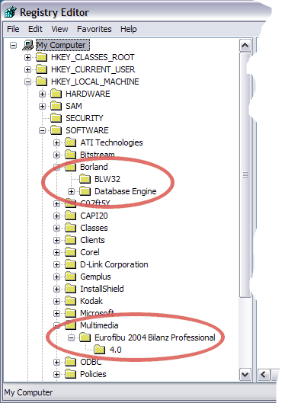Expand the Database Engine key

click(x=72, y=192)
